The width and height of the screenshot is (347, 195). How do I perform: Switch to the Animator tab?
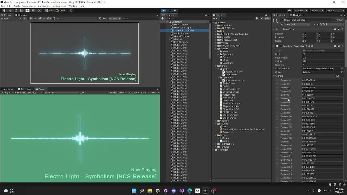[x=7, y=89]
